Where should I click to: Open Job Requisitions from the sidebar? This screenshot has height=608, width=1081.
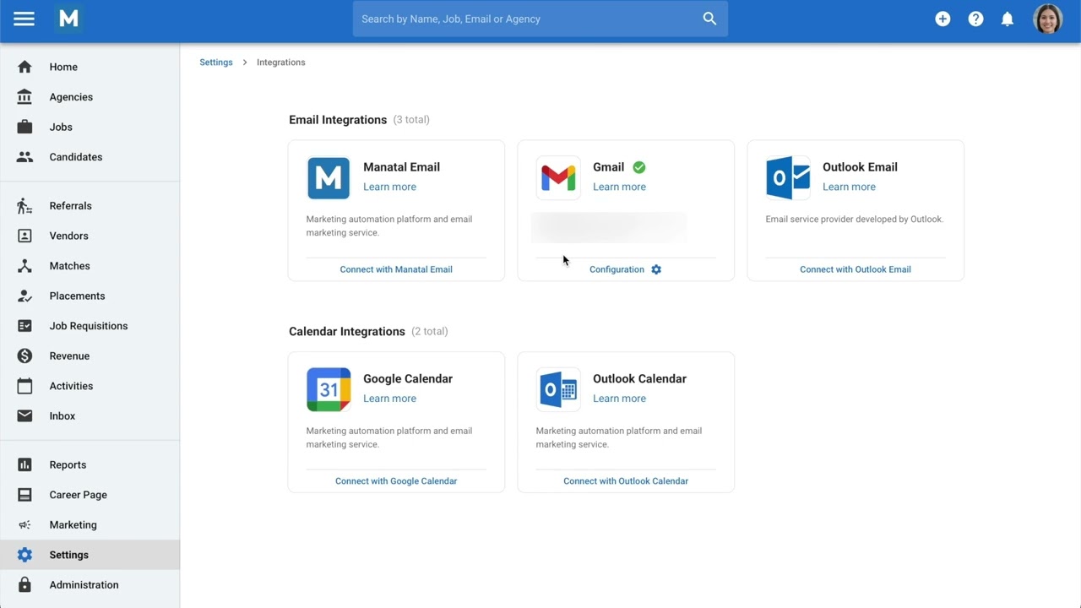89,326
